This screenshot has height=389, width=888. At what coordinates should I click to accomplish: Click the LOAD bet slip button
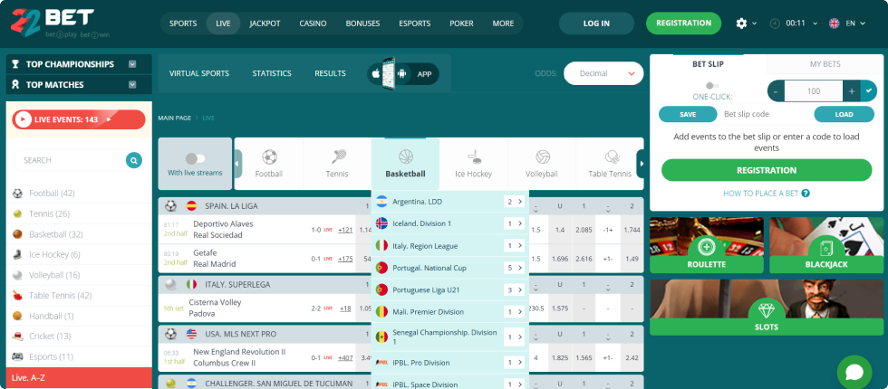[x=844, y=114]
